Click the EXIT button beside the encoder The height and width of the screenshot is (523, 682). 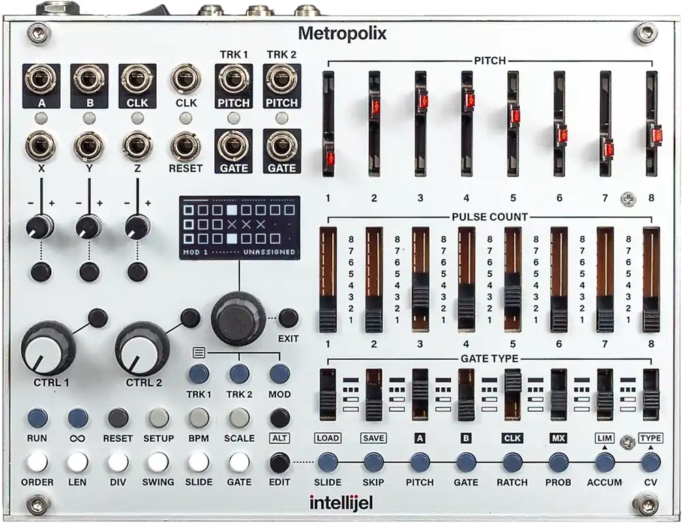[288, 318]
